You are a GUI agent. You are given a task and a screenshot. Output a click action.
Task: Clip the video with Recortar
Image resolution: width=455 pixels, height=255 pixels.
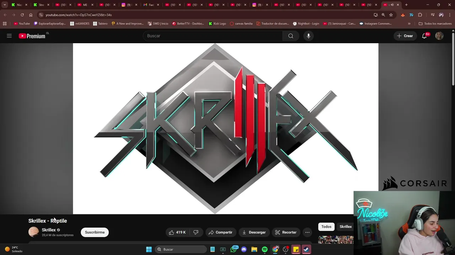click(286, 232)
